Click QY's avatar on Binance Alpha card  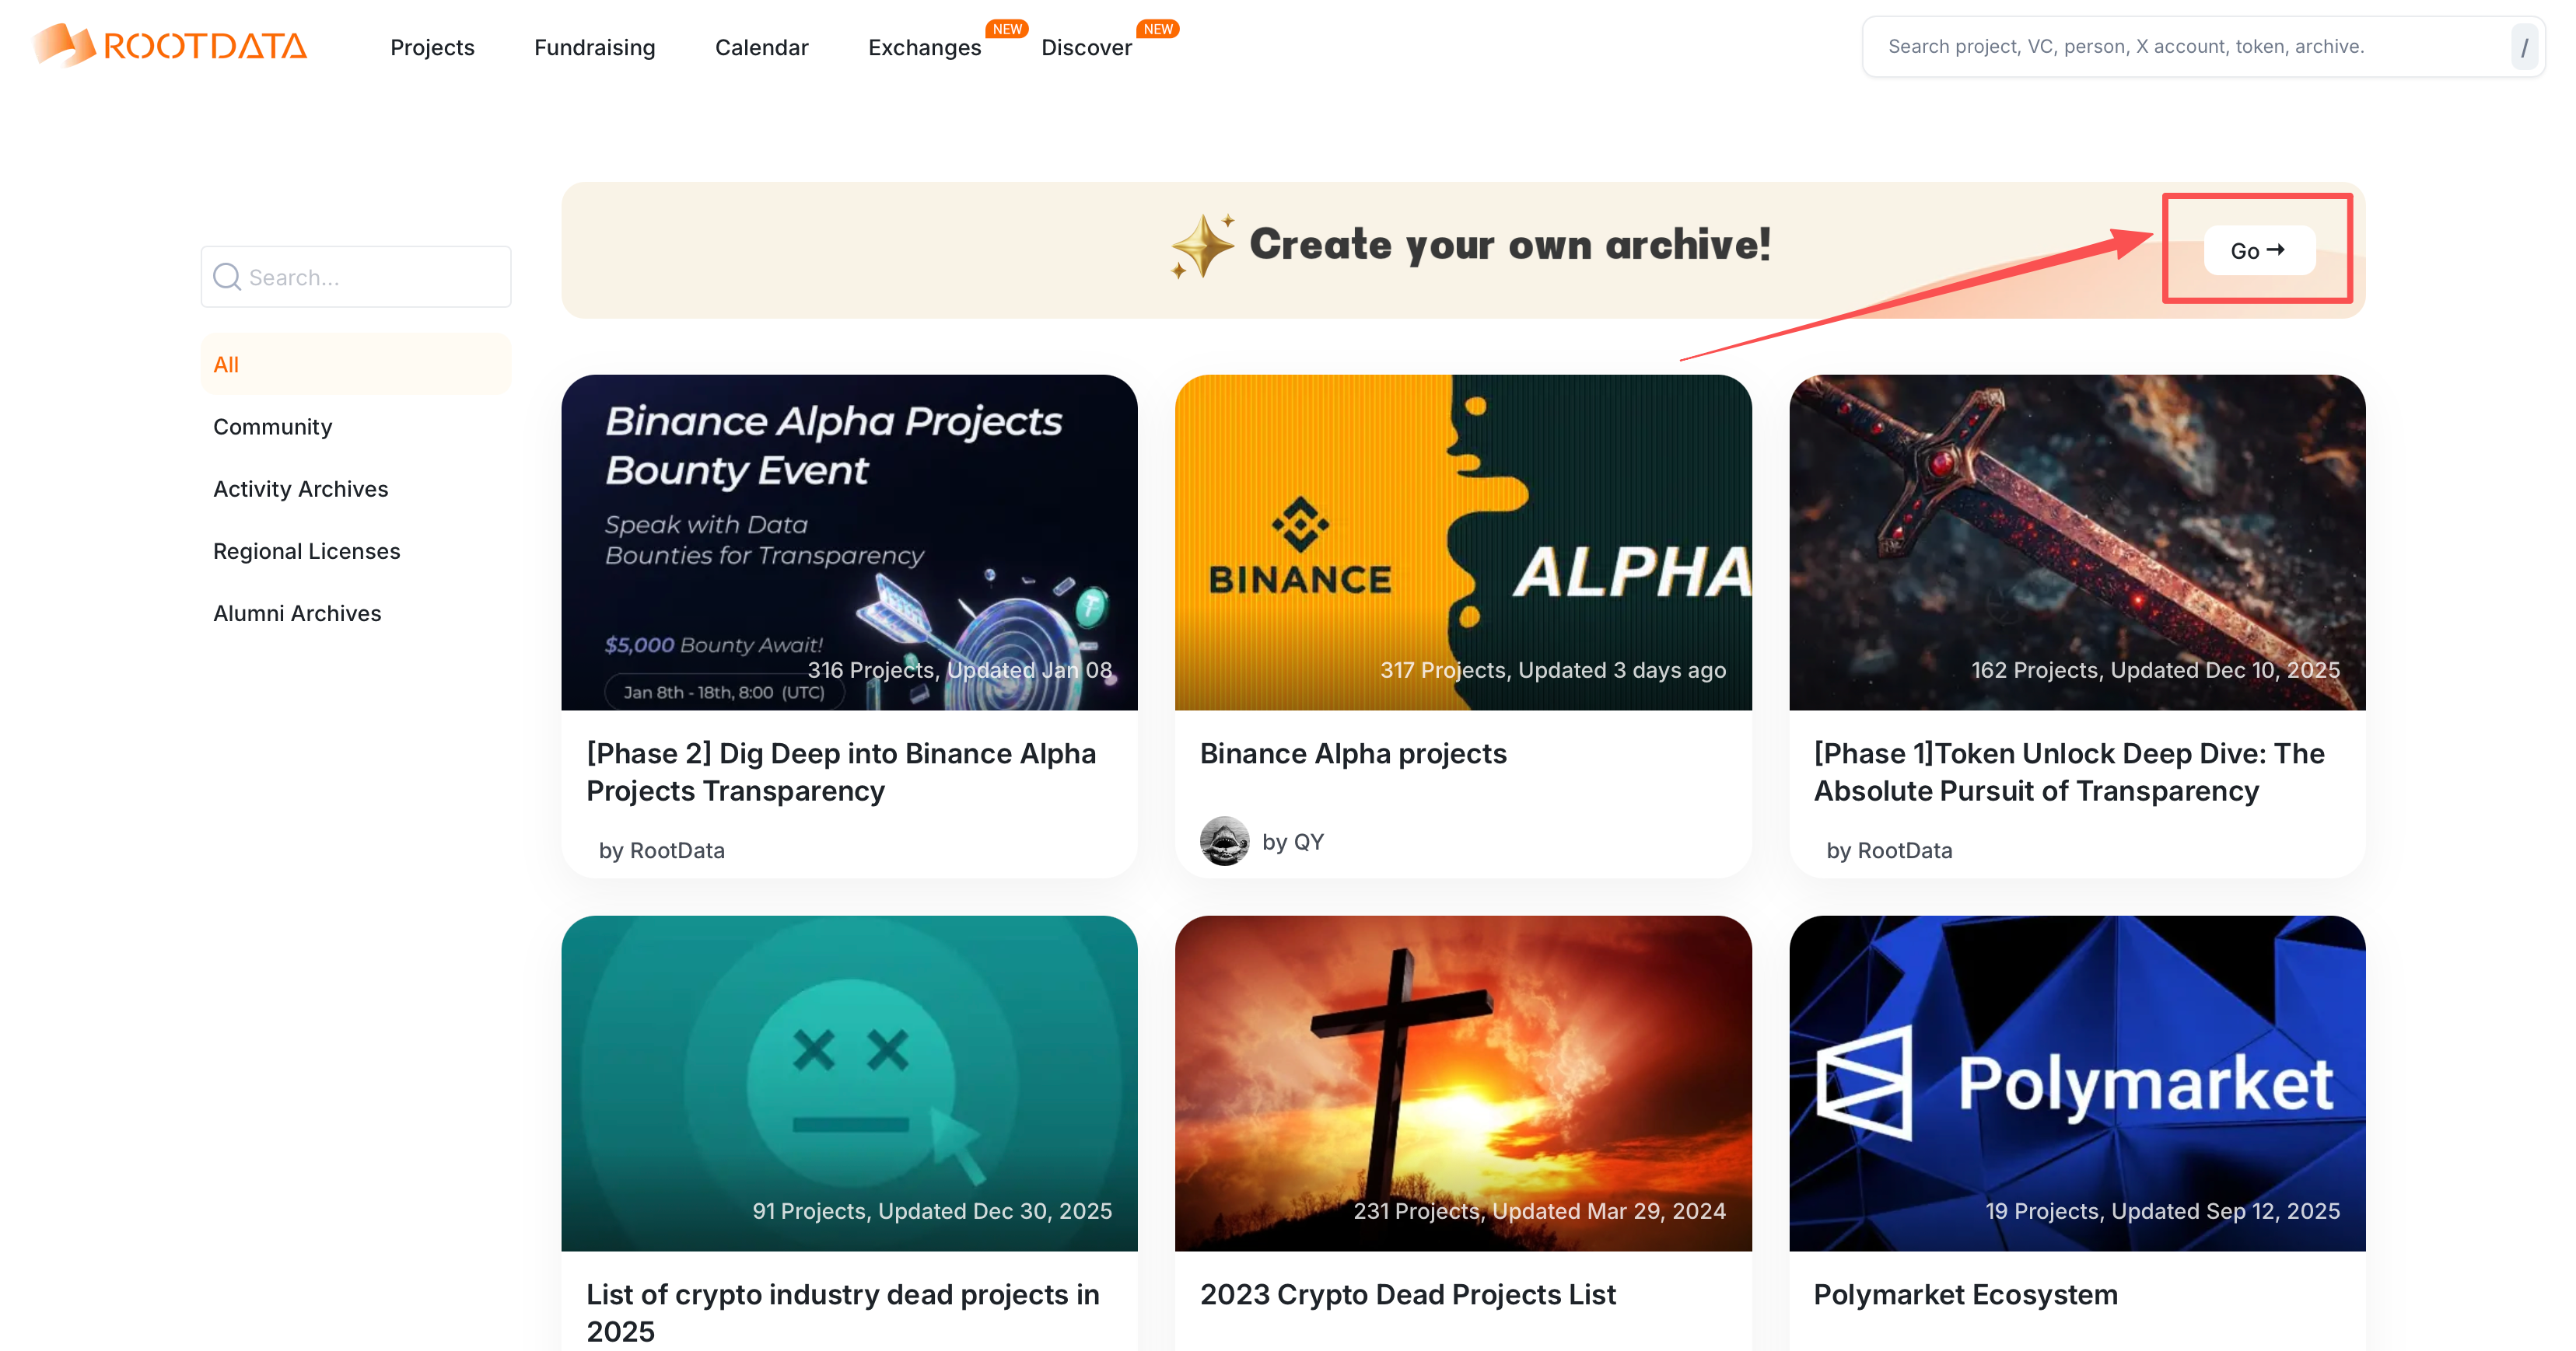pyautogui.click(x=1224, y=841)
